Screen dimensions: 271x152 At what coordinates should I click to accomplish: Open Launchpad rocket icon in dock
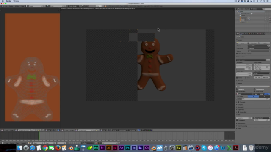[26, 148]
